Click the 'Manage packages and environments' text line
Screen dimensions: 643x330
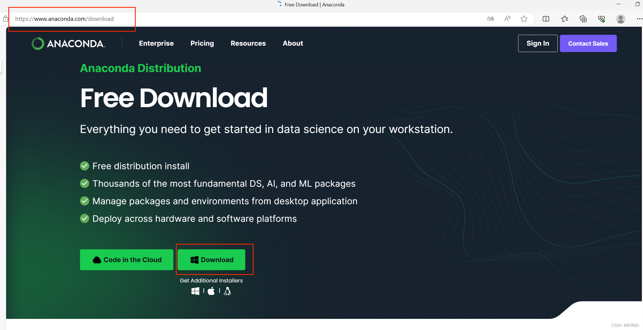(x=225, y=201)
